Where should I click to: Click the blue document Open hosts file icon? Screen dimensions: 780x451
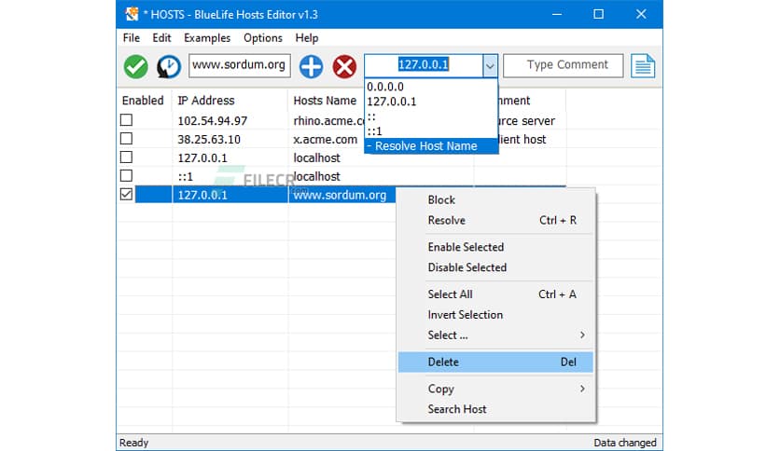[643, 66]
